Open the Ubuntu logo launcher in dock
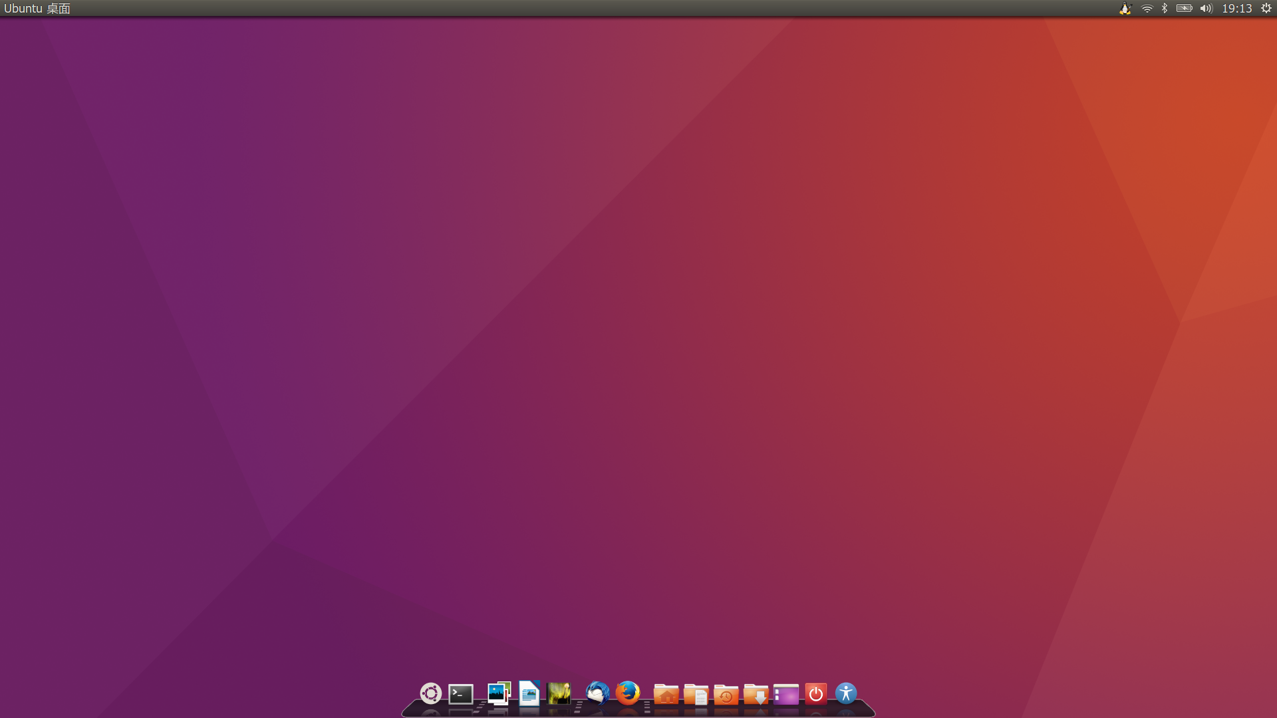This screenshot has height=718, width=1277. coord(430,693)
